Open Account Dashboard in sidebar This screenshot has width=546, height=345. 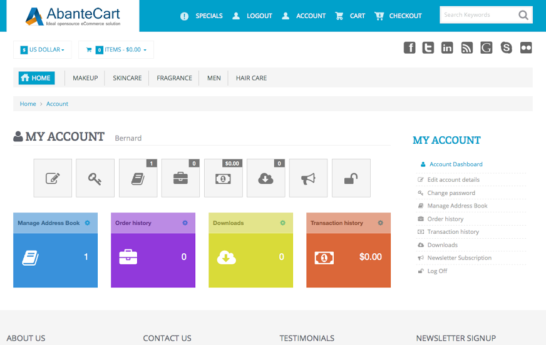point(456,164)
